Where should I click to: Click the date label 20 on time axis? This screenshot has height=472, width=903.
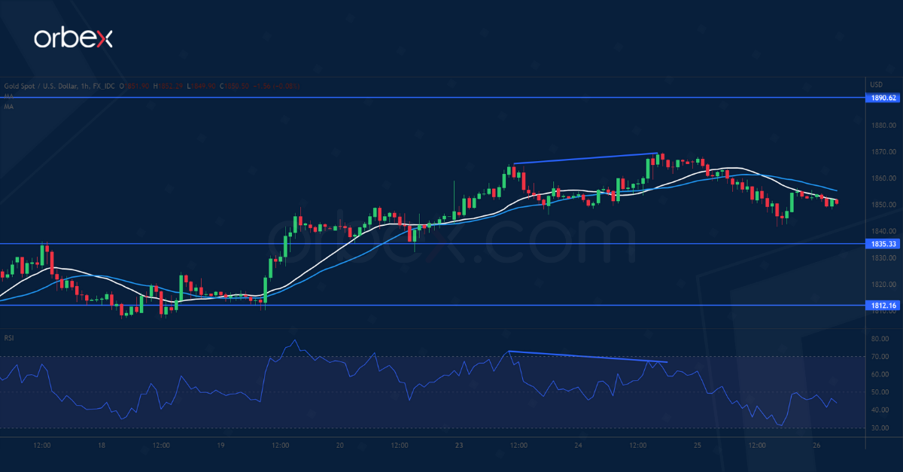339,445
